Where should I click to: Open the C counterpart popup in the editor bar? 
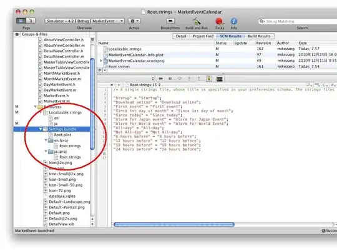325,85
